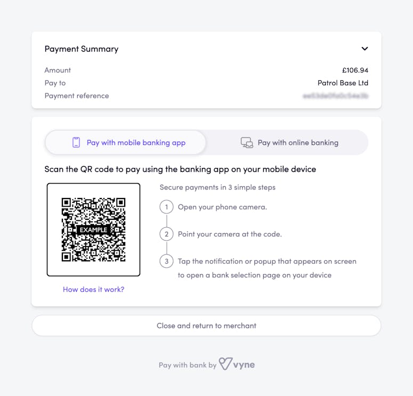
Task: Click the step 3 circle icon
Action: 166,261
